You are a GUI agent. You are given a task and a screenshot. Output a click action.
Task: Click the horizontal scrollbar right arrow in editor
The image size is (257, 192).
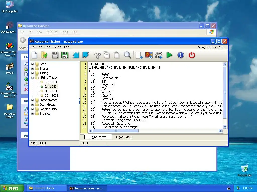pos(220,131)
